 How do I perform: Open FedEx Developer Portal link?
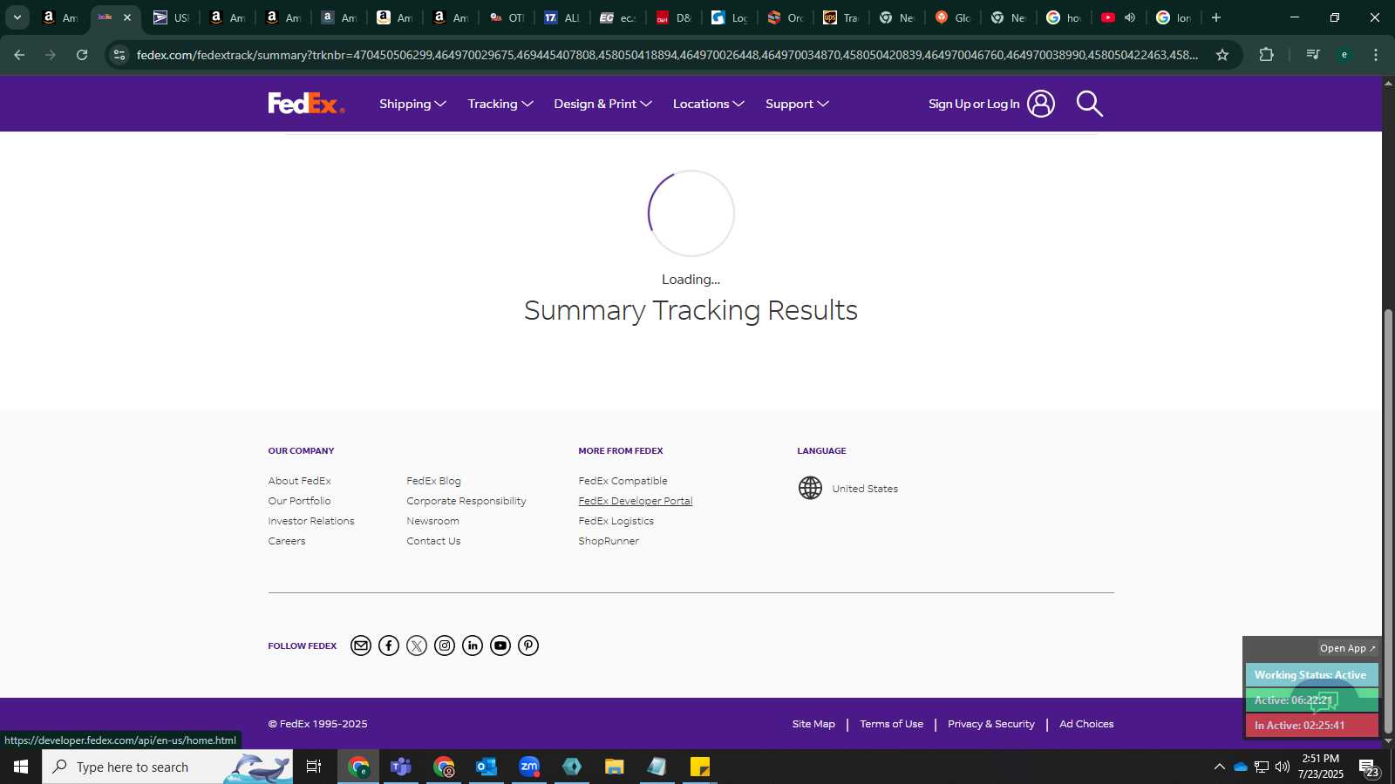pyautogui.click(x=636, y=501)
